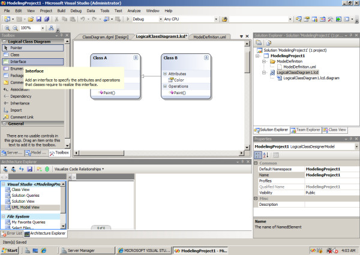
Task: Click the diagram horizontal scrollbar thumb
Action: click(102, 153)
